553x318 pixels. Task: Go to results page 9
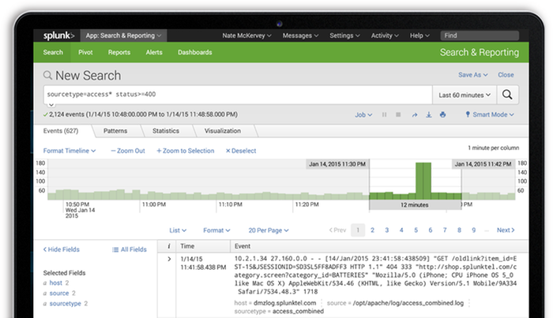474,230
